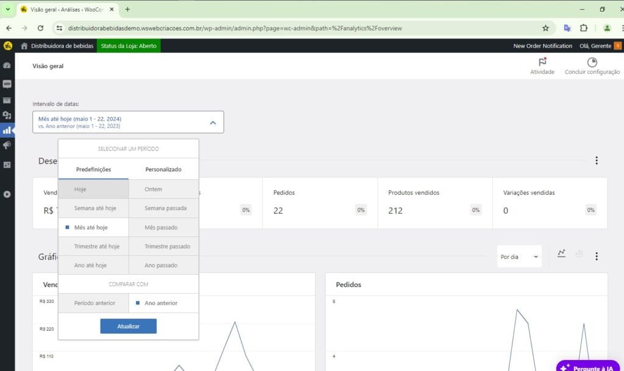Click the Dashboard gauge sidebar icon
Screen dimensions: 624x371
7,65
